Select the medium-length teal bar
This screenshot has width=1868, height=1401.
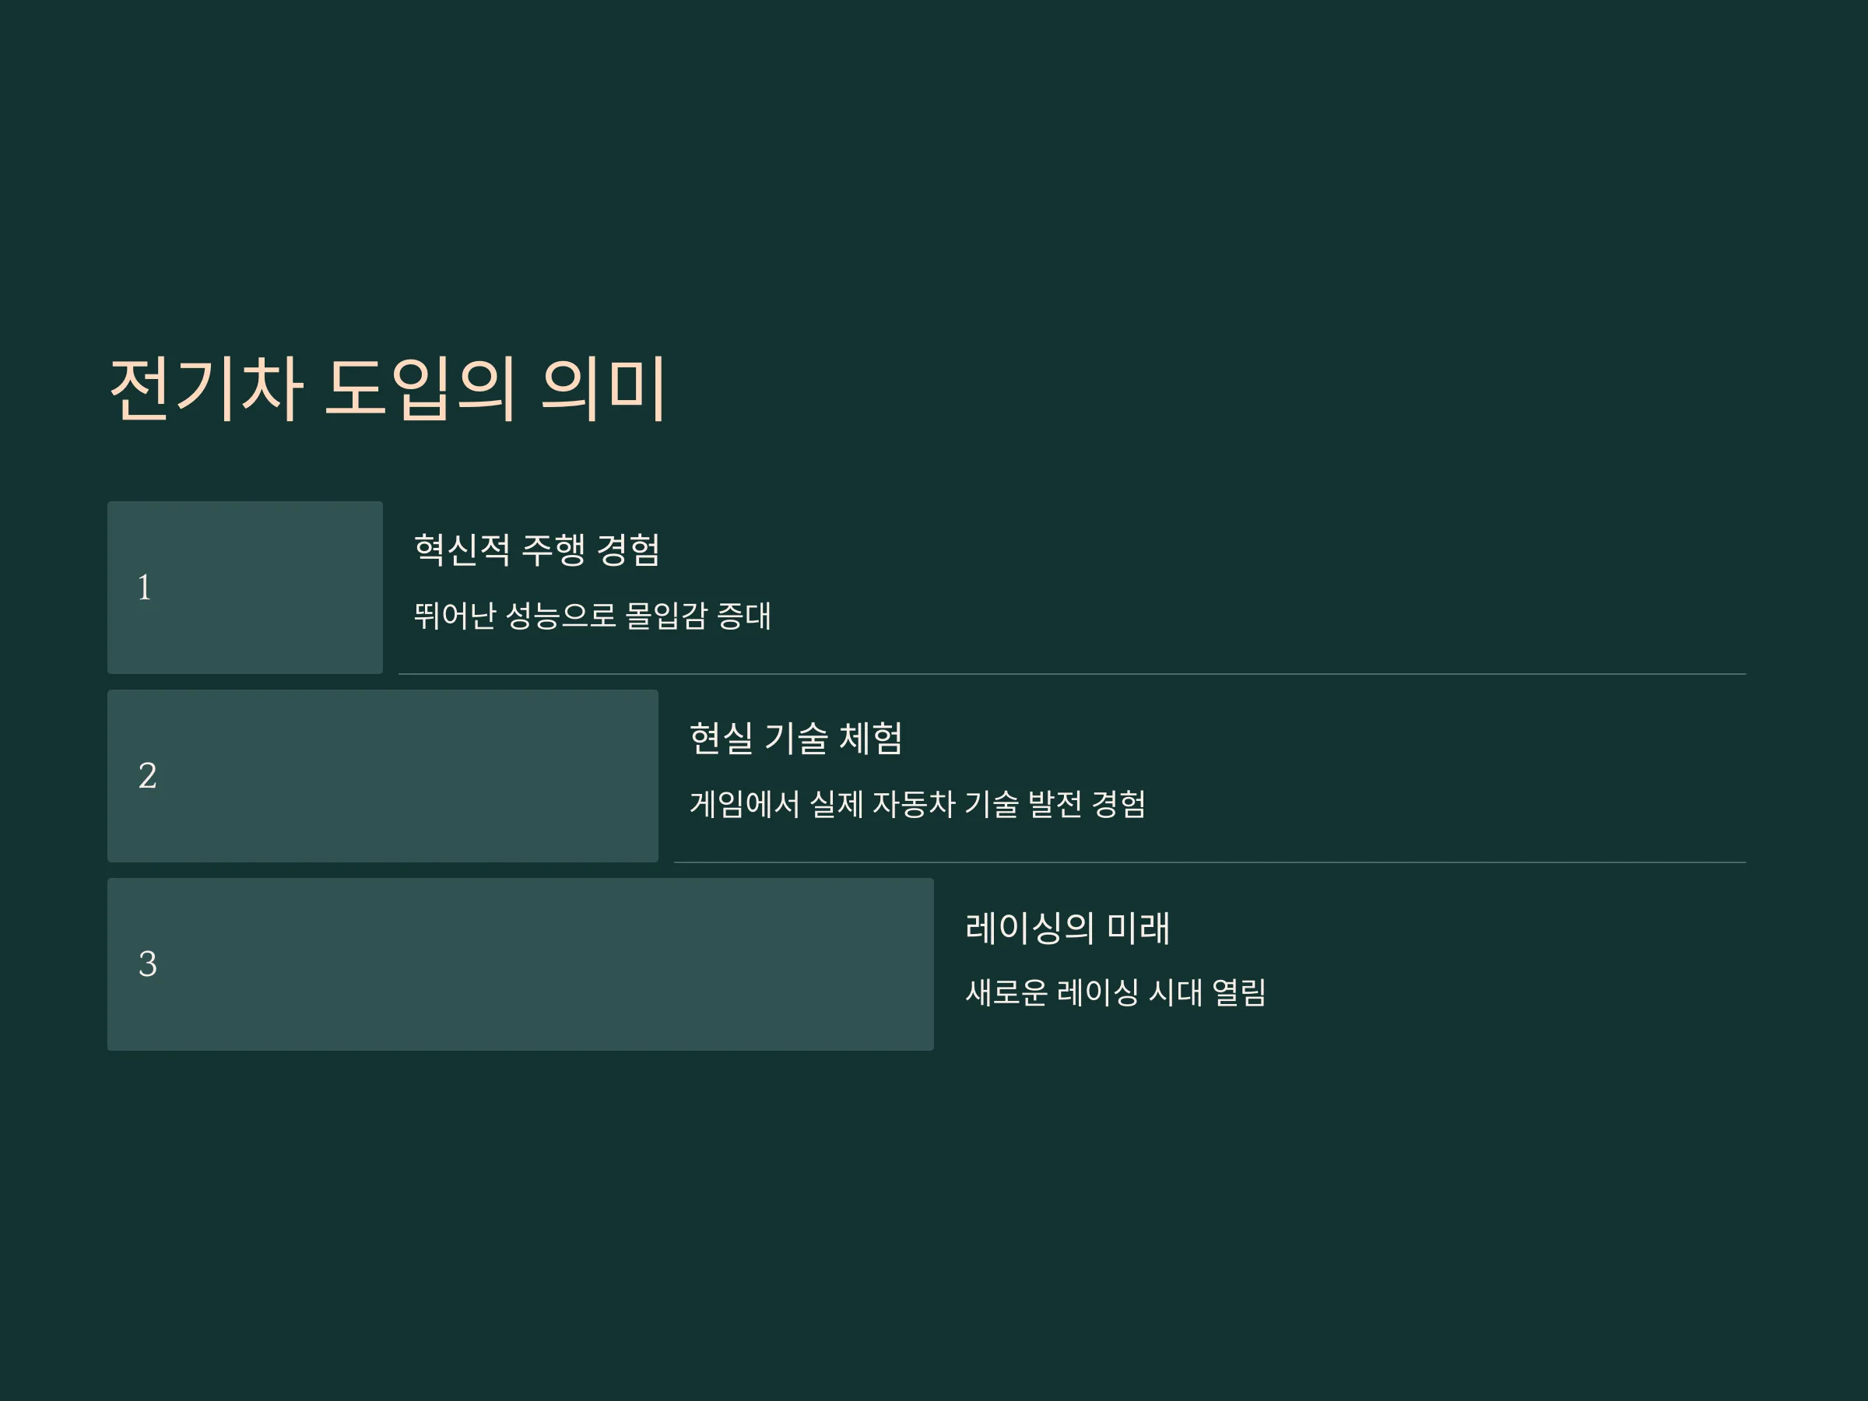click(383, 776)
